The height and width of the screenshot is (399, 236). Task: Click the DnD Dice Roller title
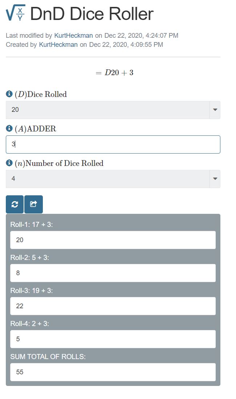point(92,14)
